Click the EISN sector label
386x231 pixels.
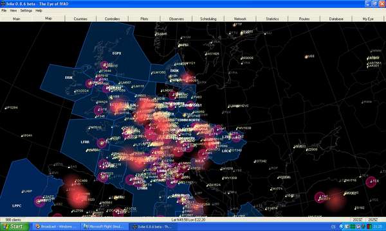coord(69,78)
